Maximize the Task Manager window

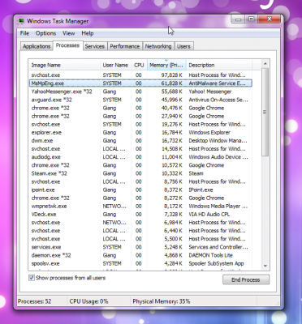click(x=252, y=19)
